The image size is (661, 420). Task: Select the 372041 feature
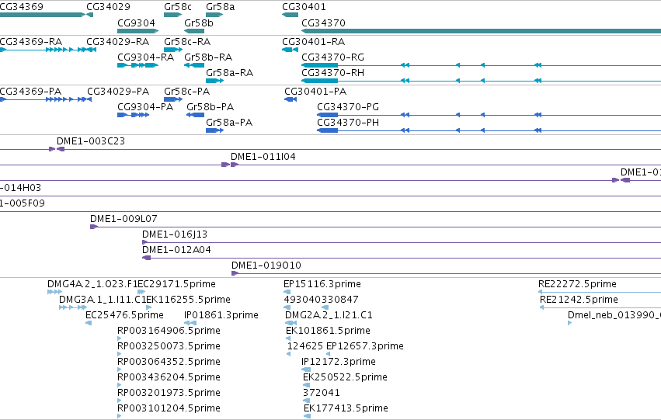(x=307, y=401)
